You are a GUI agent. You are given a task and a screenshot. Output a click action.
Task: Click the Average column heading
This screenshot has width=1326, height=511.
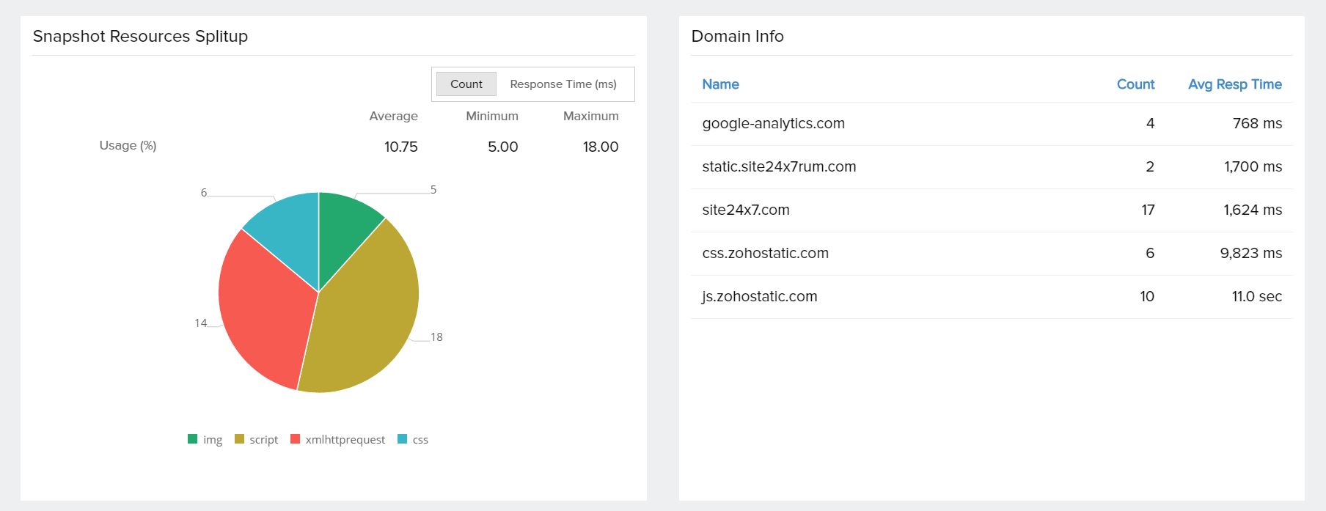point(393,116)
